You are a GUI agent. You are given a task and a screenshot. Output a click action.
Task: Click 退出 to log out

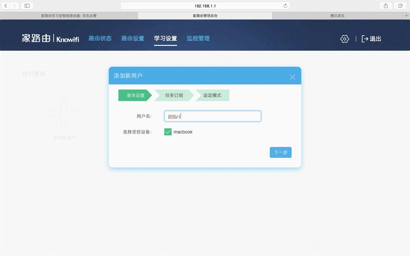[x=375, y=39]
